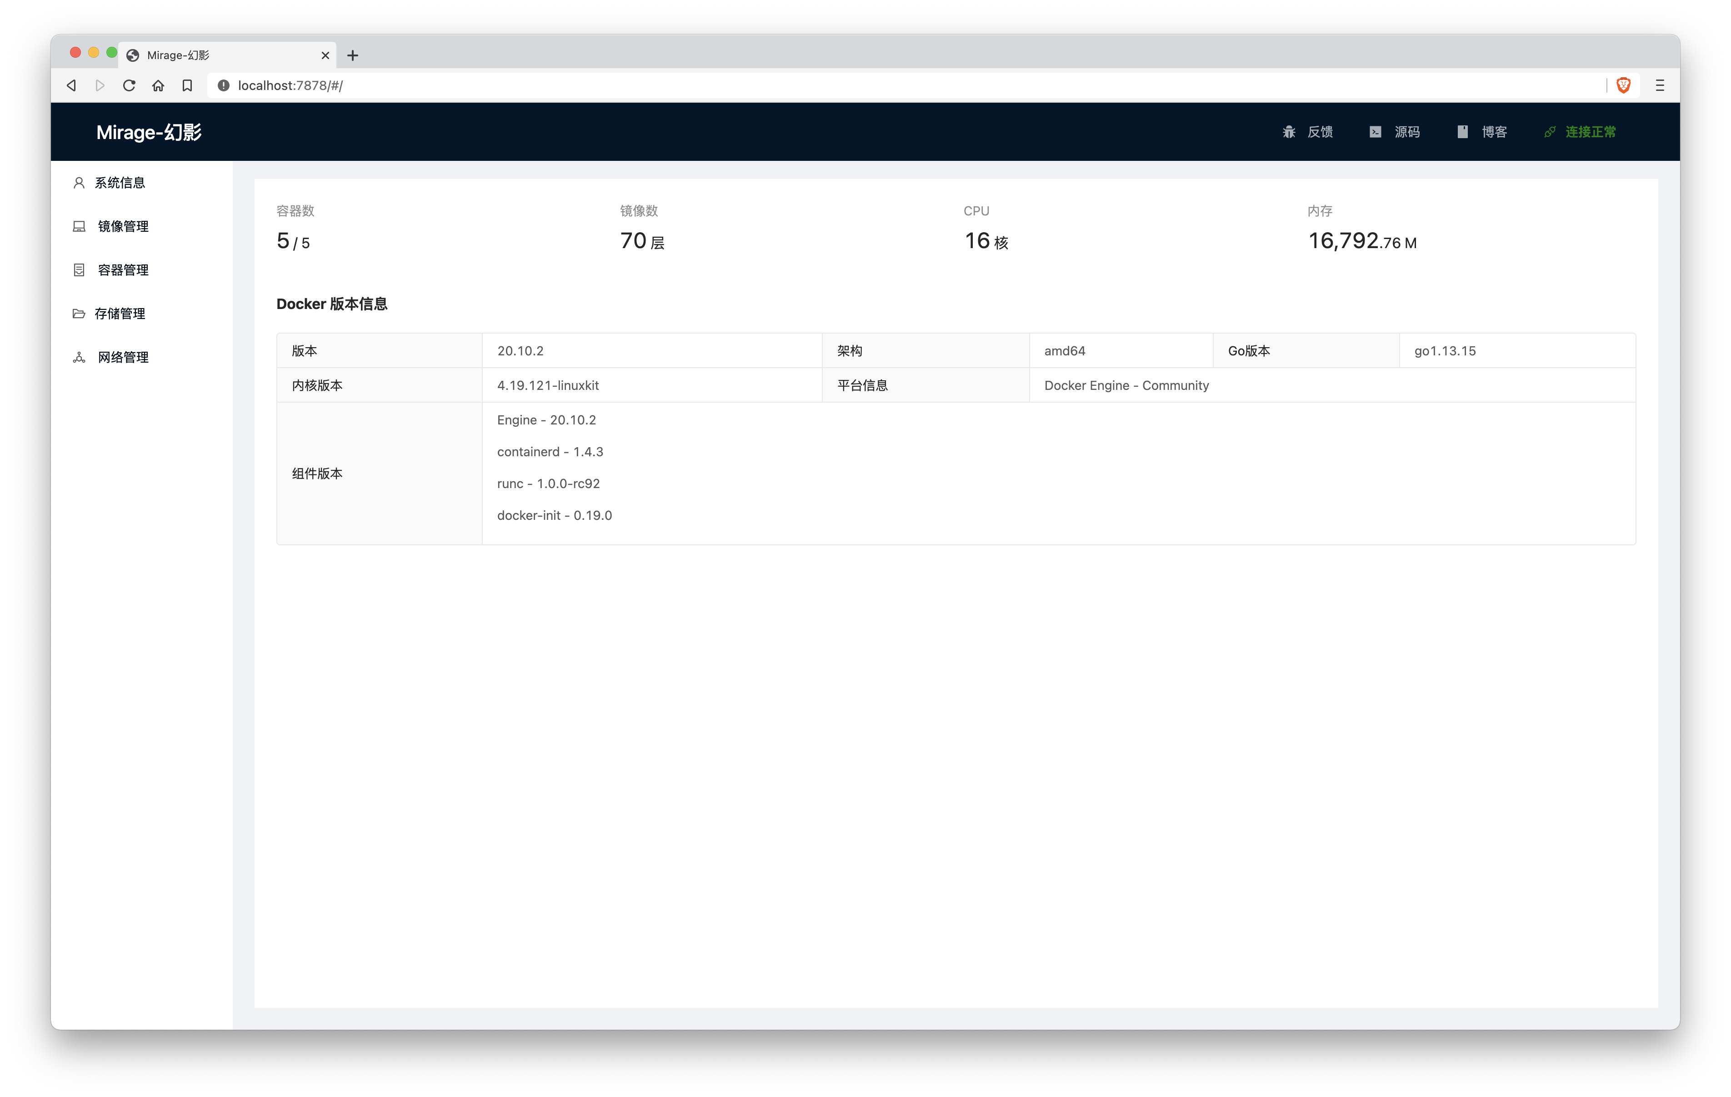This screenshot has height=1097, width=1731.
Task: Open the 容器管理 menu item
Action: 123,269
